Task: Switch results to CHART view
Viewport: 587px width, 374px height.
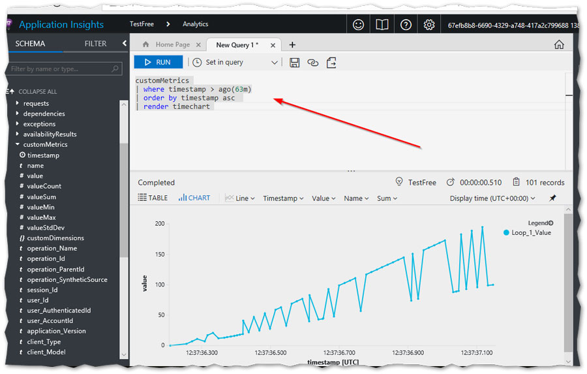Action: (x=194, y=198)
